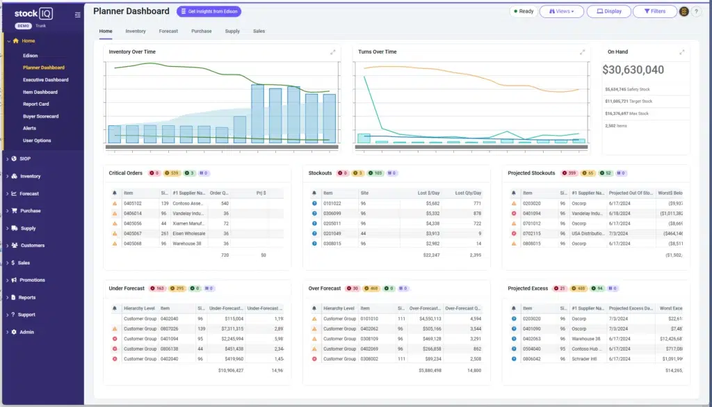
Task: Click the Inventory Over Time range scrollbar
Action: pos(222,147)
